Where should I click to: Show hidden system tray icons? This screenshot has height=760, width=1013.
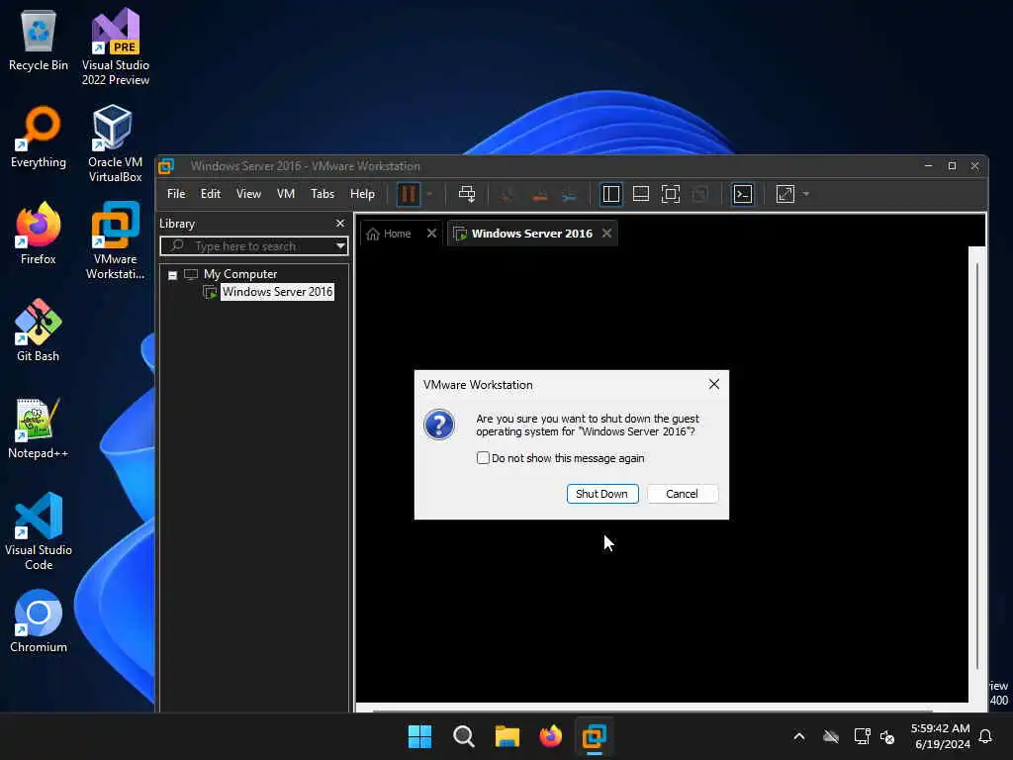pyautogui.click(x=799, y=736)
